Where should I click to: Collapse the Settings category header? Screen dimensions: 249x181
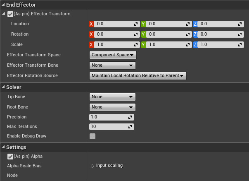3,147
